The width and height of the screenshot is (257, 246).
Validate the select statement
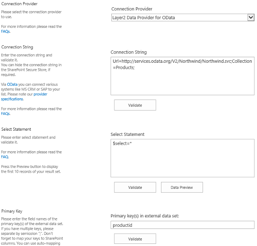(x=135, y=187)
